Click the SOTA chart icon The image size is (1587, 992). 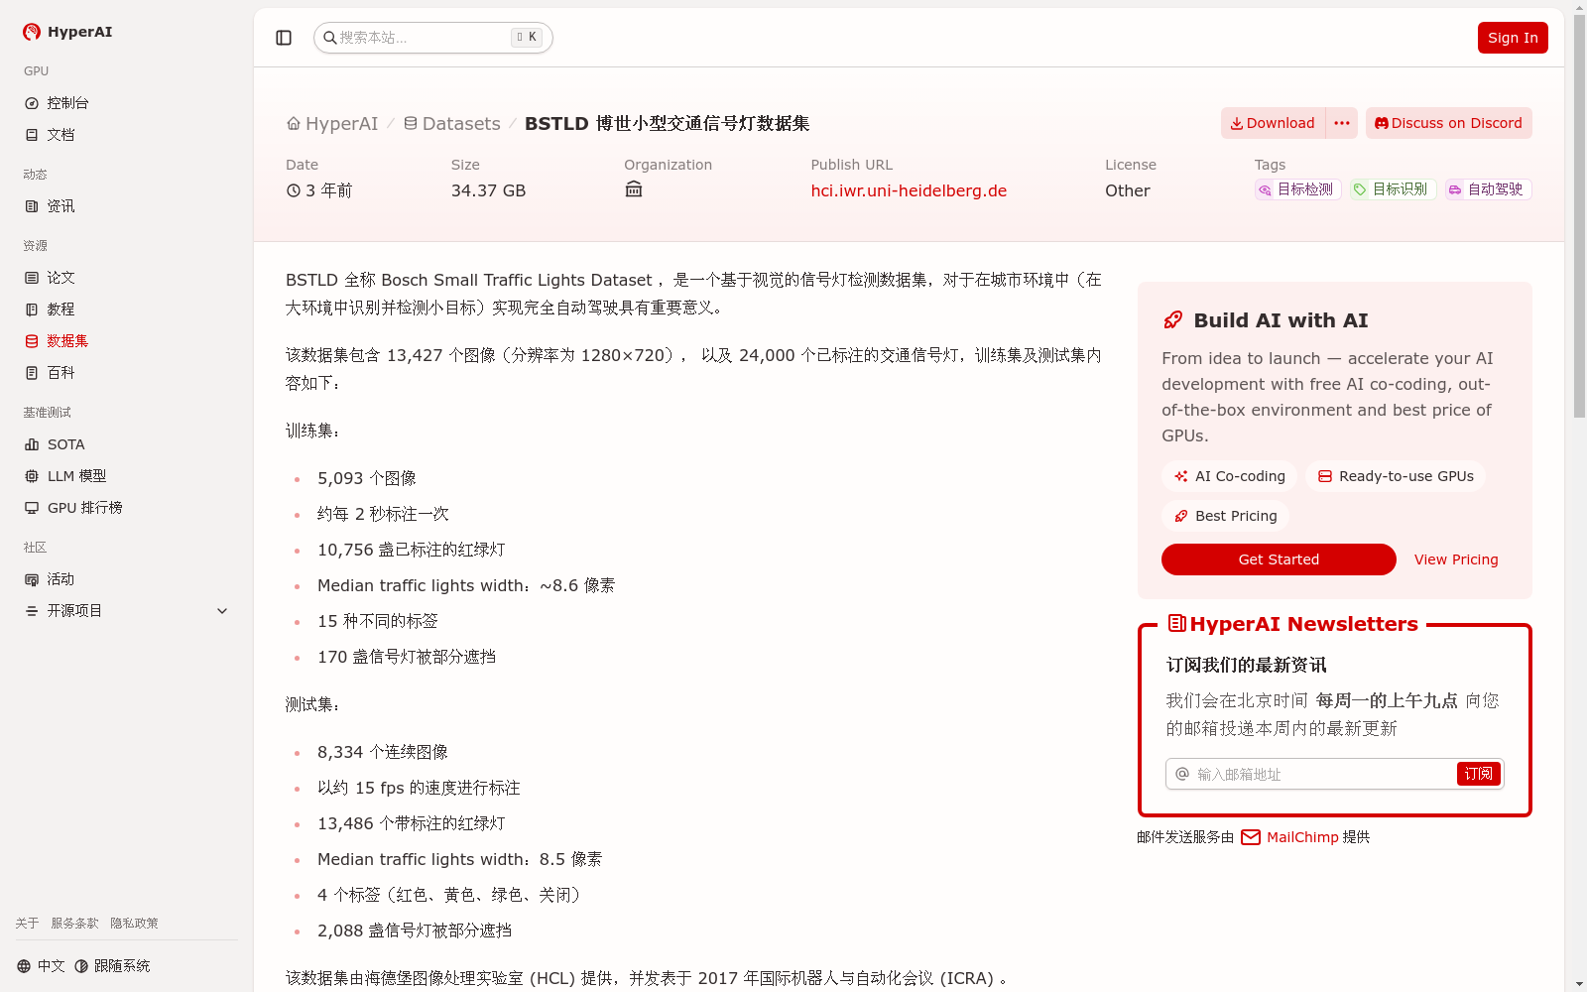32,444
